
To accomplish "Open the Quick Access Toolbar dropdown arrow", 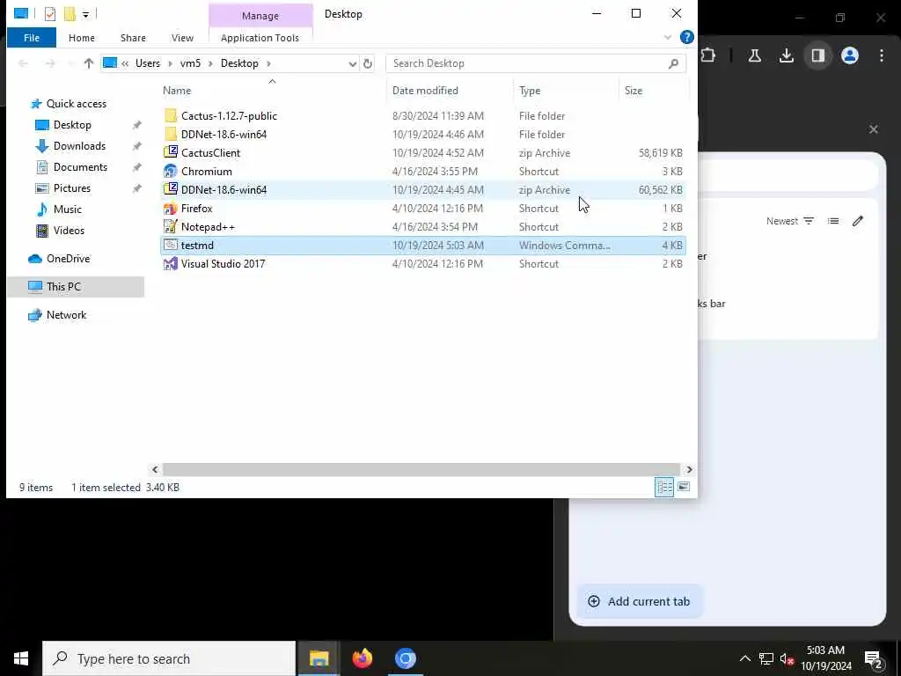I will [x=85, y=14].
